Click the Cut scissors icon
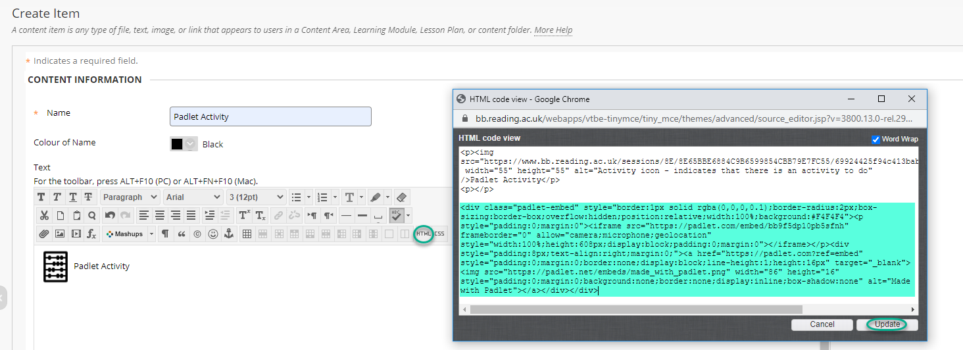Image resolution: width=963 pixels, height=350 pixels. [x=44, y=215]
